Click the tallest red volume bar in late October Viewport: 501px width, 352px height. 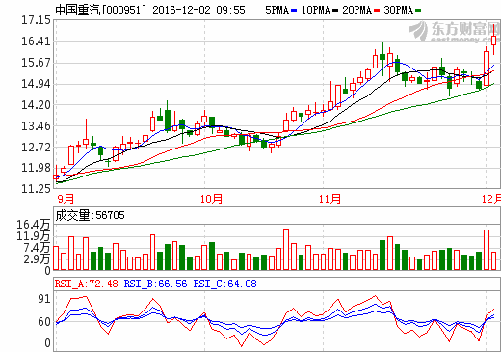click(x=286, y=250)
